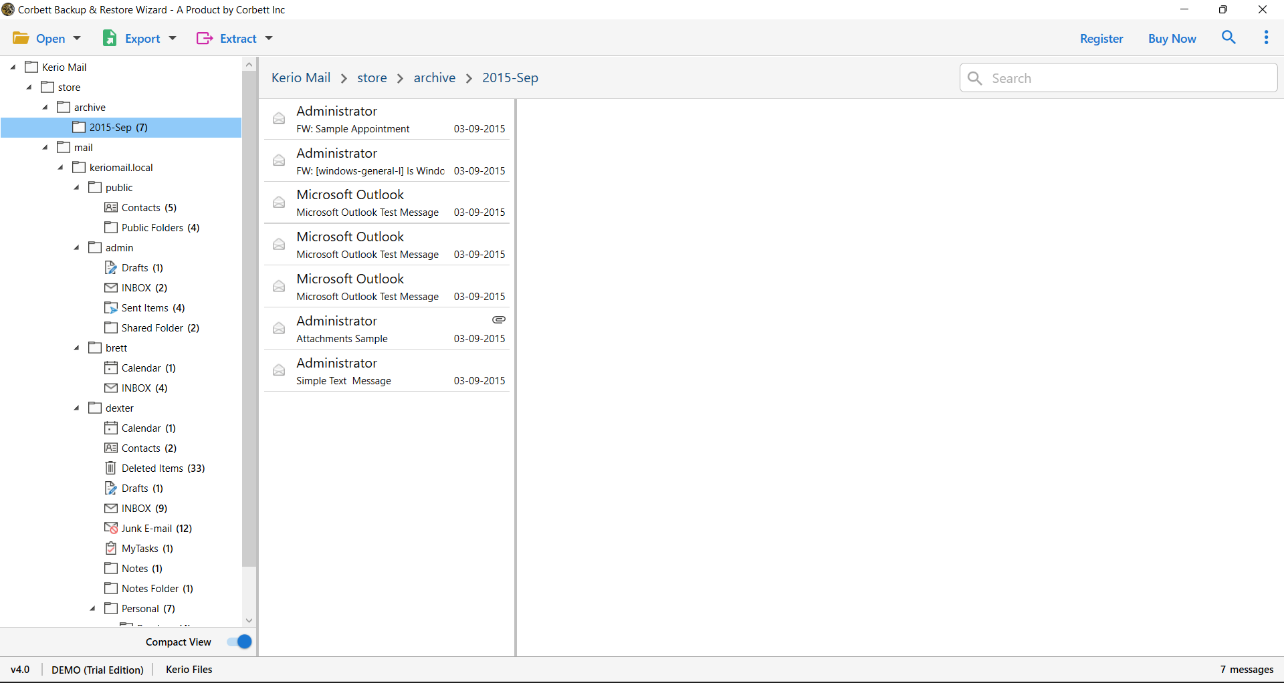This screenshot has height=683, width=1284.
Task: Click the dexter Contacts card icon
Action: pos(111,448)
